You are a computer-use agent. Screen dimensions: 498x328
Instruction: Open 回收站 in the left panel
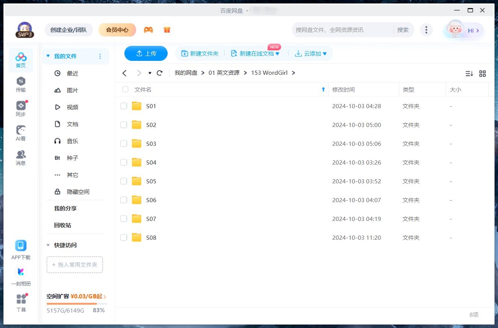click(62, 225)
